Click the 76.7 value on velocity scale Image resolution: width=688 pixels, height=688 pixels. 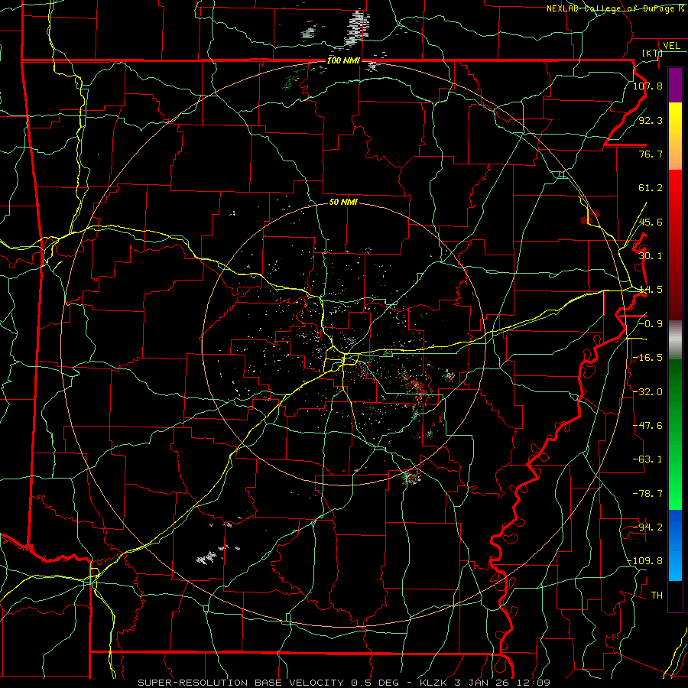(651, 154)
